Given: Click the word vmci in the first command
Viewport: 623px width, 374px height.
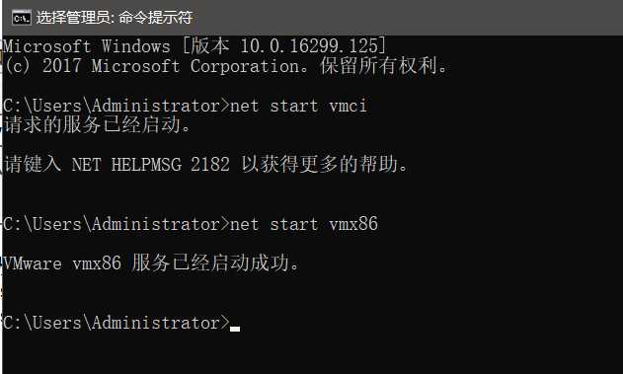Looking at the screenshot, I should coord(349,106).
